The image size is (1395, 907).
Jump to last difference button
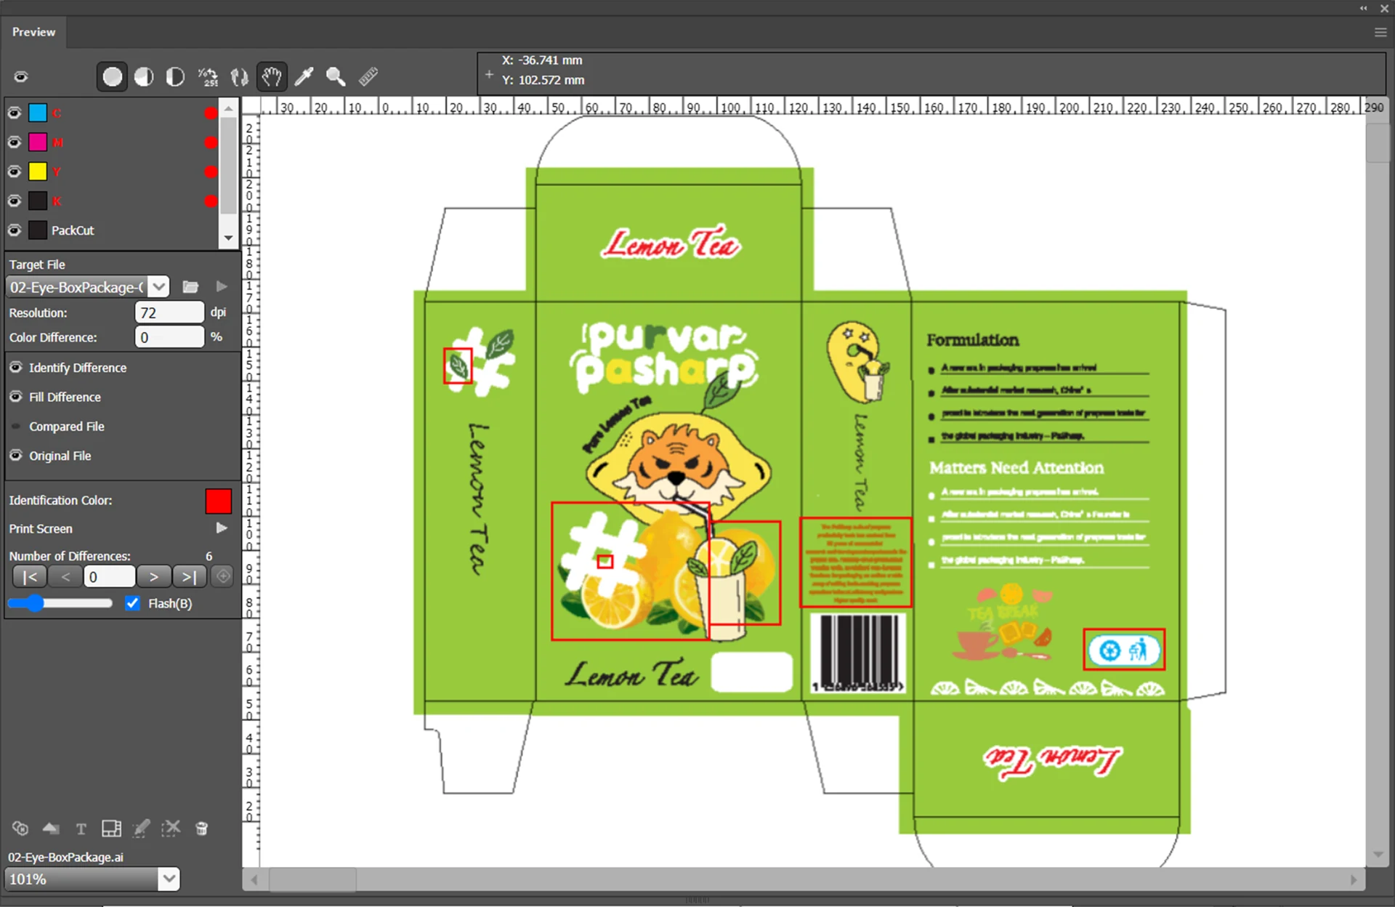pyautogui.click(x=190, y=577)
